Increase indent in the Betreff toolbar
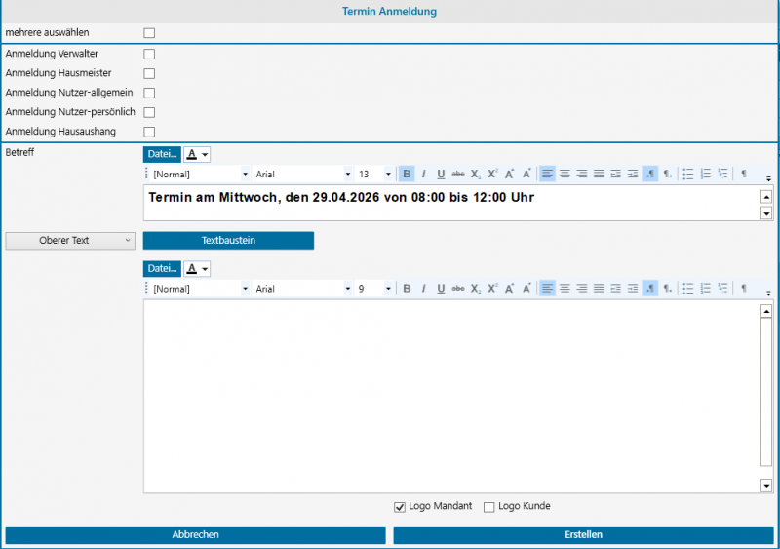The image size is (780, 549). [x=633, y=174]
